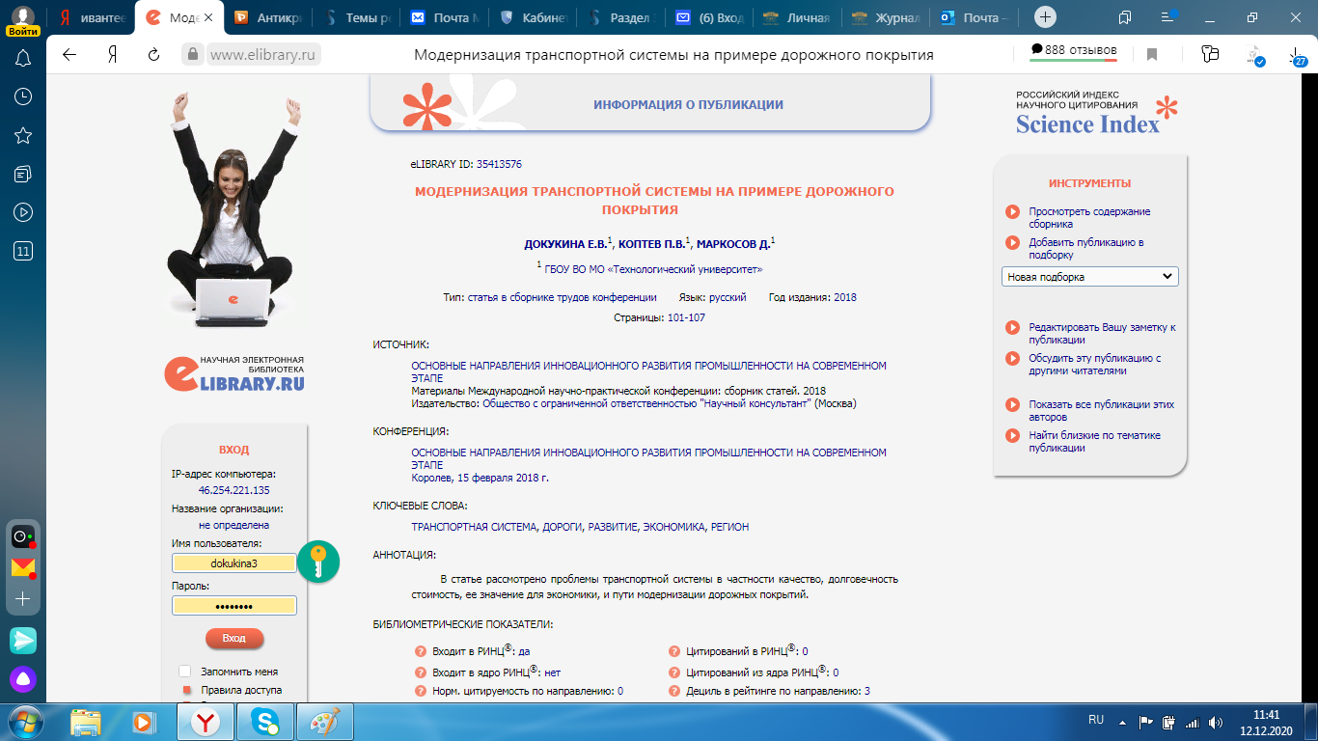
Task: Click the keyword 'ТРАНСПОРТНАЯ СИСТЕМА'
Action: point(473,527)
